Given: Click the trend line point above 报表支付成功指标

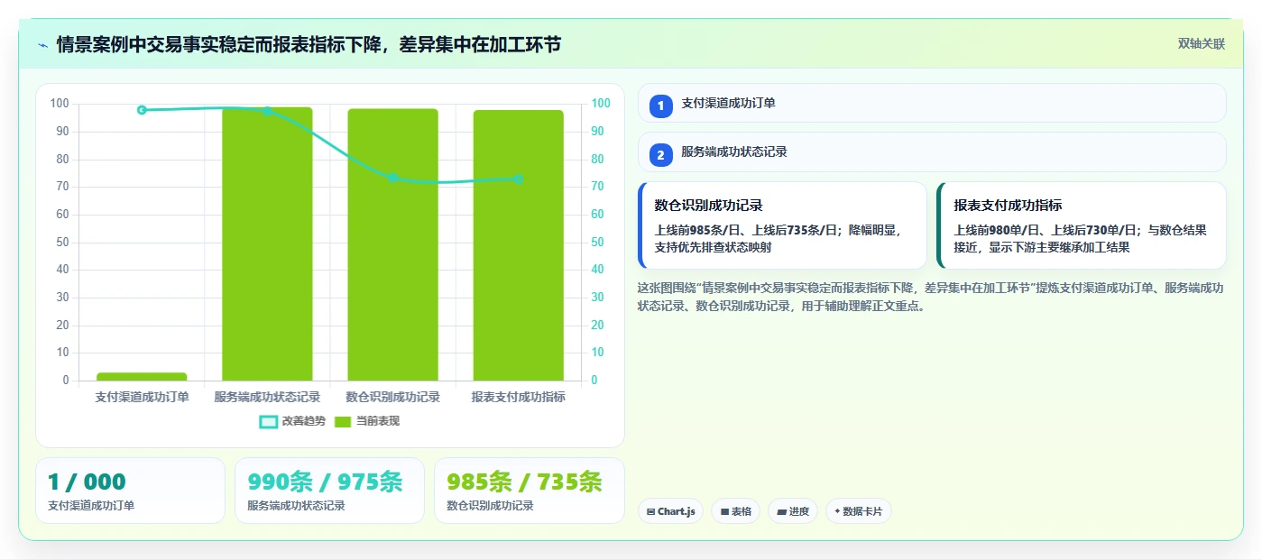Looking at the screenshot, I should (x=518, y=179).
